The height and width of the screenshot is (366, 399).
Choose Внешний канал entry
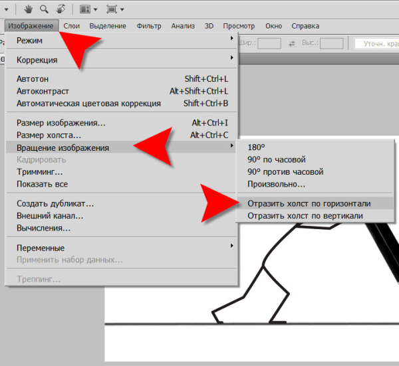pos(122,216)
